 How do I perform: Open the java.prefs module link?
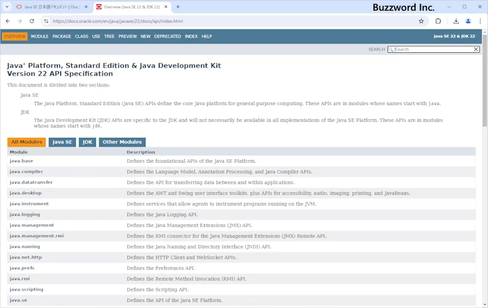tap(22, 268)
